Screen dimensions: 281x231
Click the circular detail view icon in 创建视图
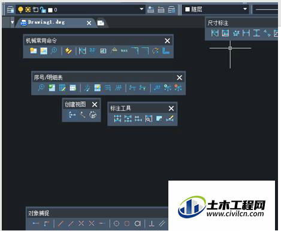click(x=93, y=115)
